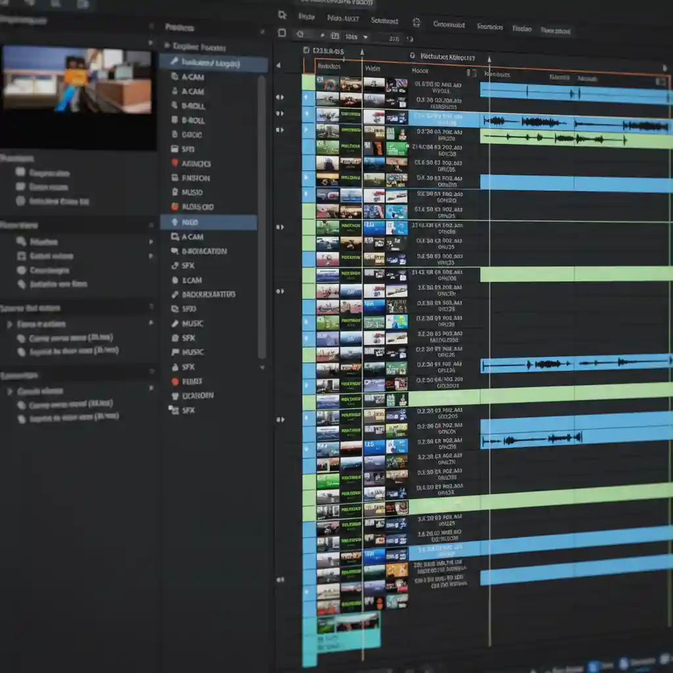The image size is (673, 673).
Task: Click the preview monitor thumbnail in the top left
Action: coord(78,80)
